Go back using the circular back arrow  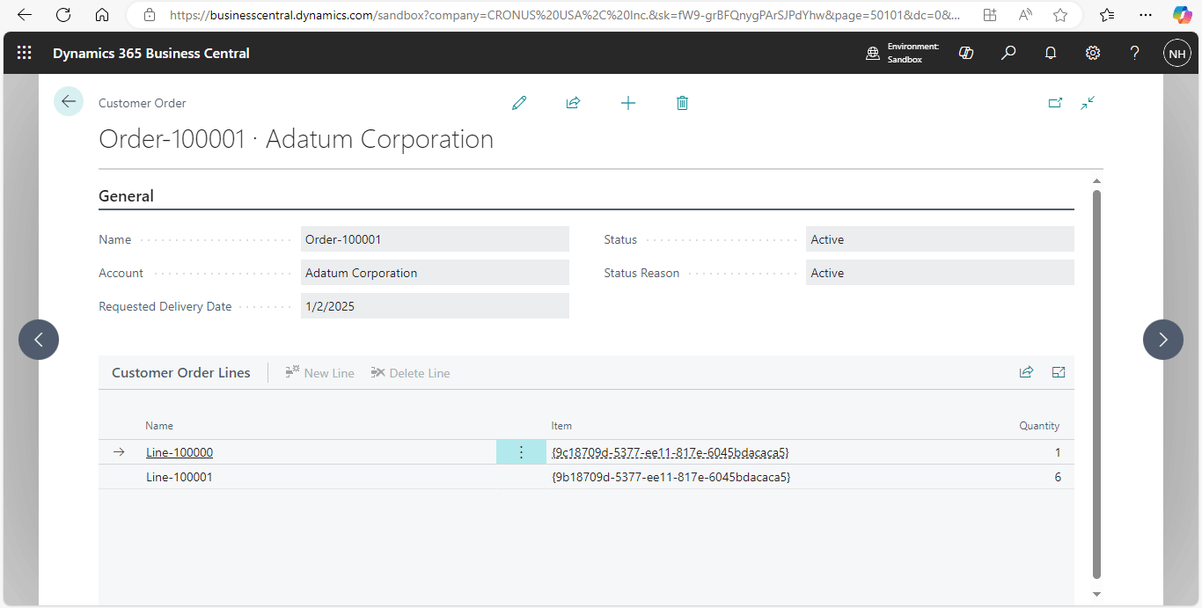[69, 101]
